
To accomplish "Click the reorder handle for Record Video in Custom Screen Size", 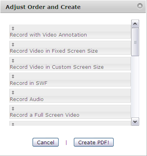I will click(x=13, y=61).
